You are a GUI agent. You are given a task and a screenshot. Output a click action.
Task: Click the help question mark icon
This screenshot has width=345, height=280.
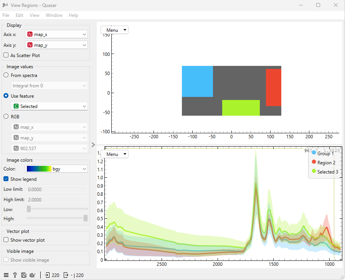[15, 275]
